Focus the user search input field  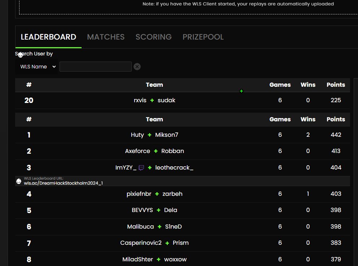click(x=95, y=67)
